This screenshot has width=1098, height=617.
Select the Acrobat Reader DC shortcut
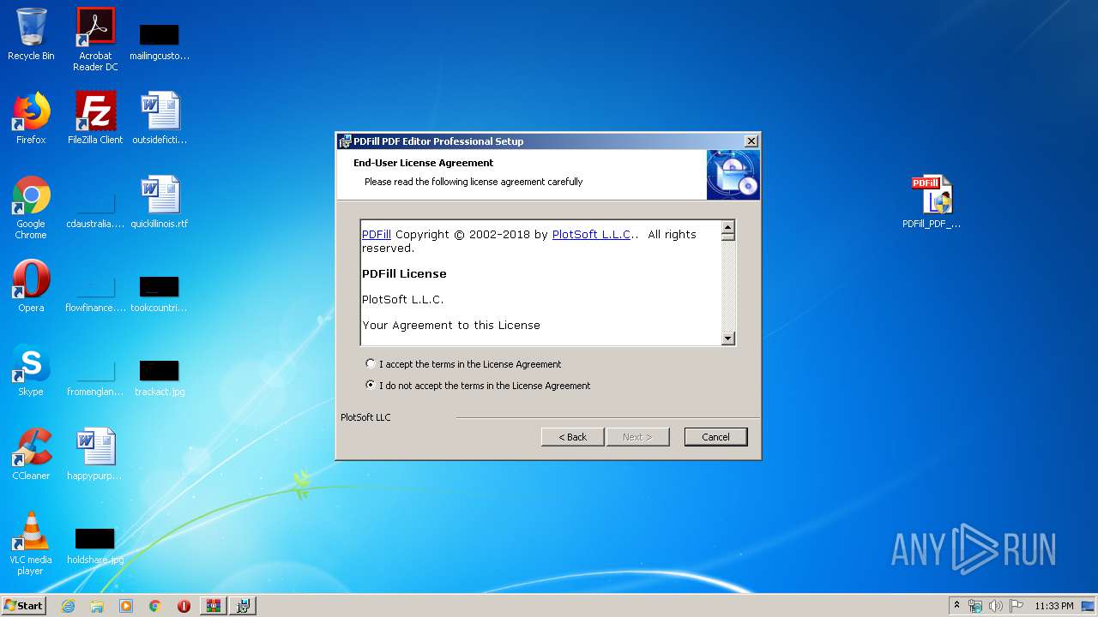tap(95, 39)
